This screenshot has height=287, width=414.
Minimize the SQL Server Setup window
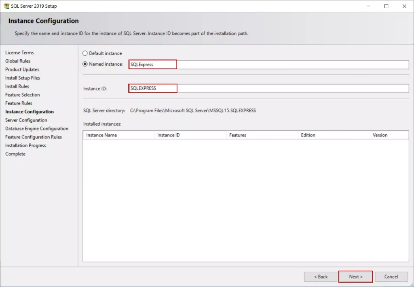[x=369, y=6]
